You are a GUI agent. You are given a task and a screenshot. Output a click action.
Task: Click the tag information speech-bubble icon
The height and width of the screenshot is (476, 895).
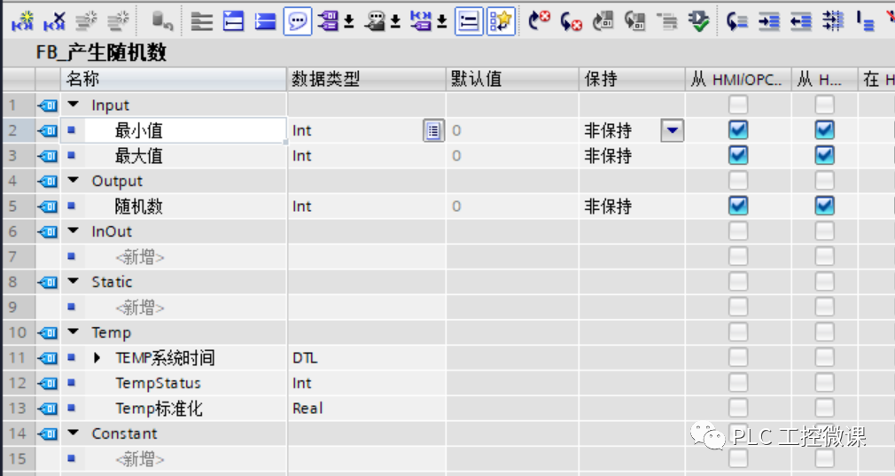coord(375,21)
